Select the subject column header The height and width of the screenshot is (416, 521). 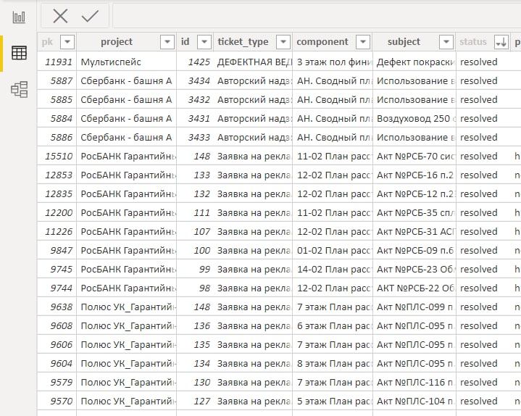click(x=404, y=42)
